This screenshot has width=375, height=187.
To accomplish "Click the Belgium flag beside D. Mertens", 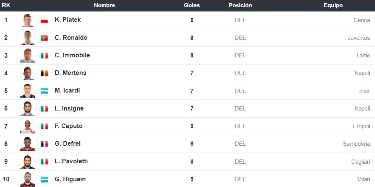I will [x=44, y=73].
